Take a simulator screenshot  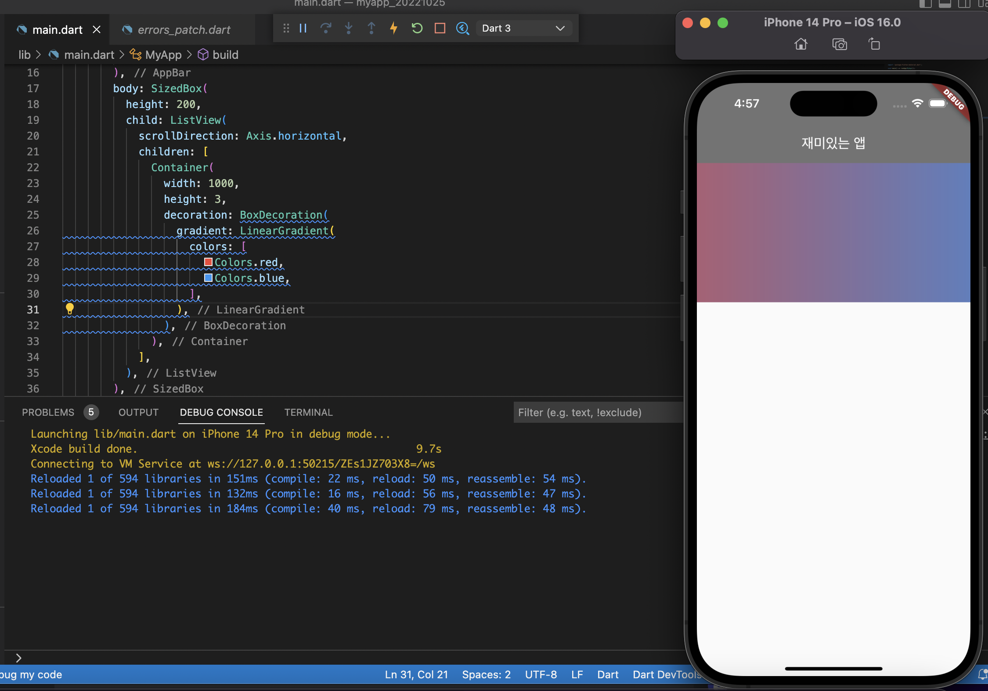tap(839, 44)
